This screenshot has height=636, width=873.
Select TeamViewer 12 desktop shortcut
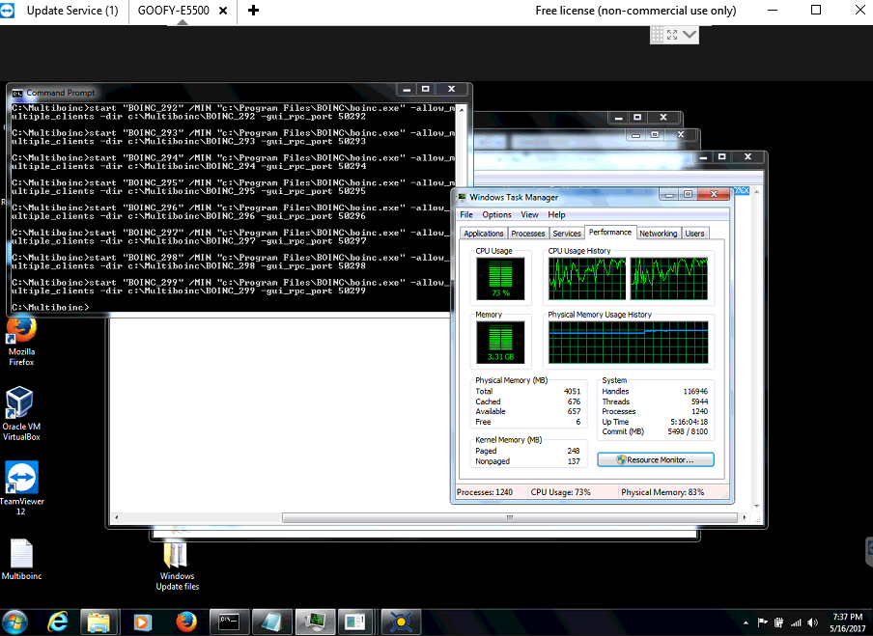pos(21,488)
